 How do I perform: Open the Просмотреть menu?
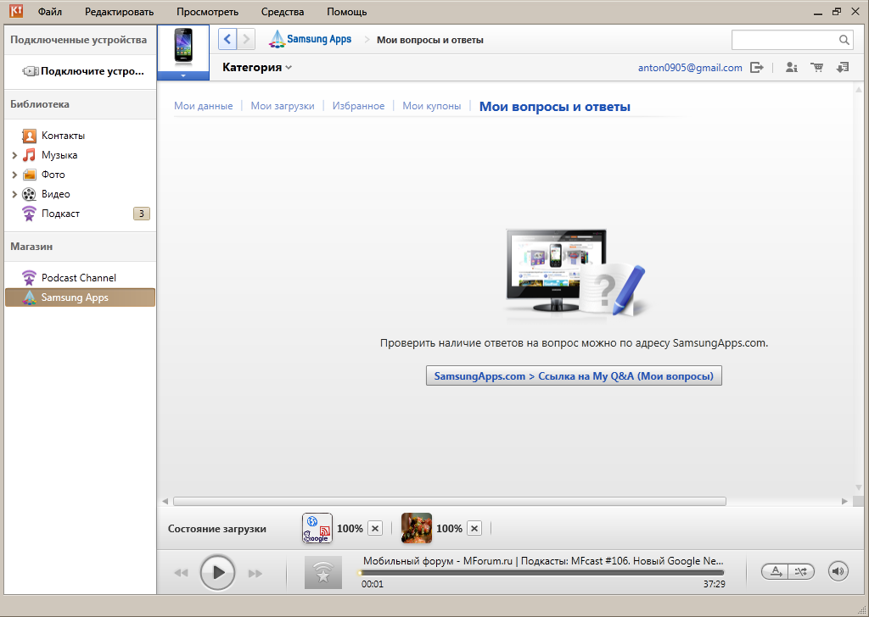(207, 12)
